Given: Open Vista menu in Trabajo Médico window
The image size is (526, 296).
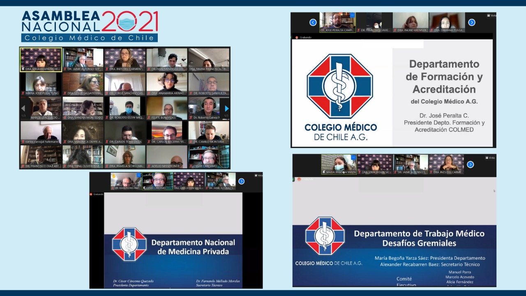Looking at the screenshot, I should (490, 158).
